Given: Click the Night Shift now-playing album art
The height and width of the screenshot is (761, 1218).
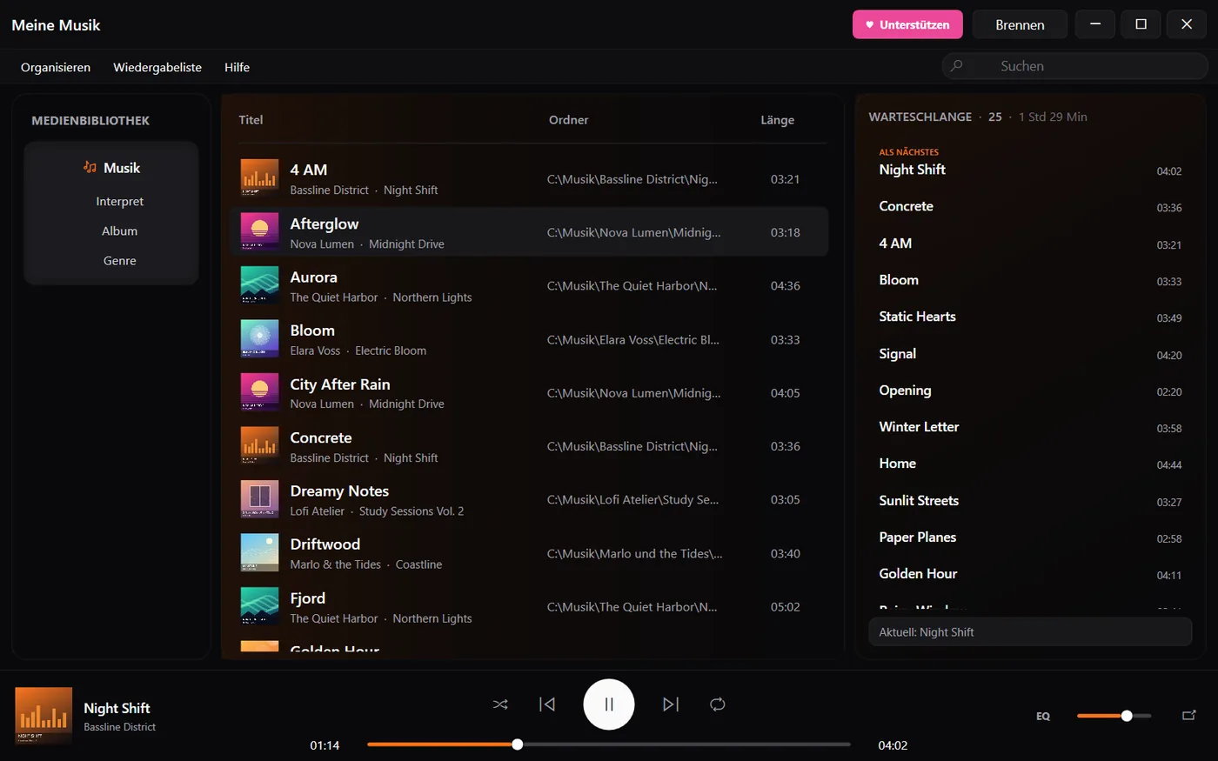Looking at the screenshot, I should coord(43,716).
